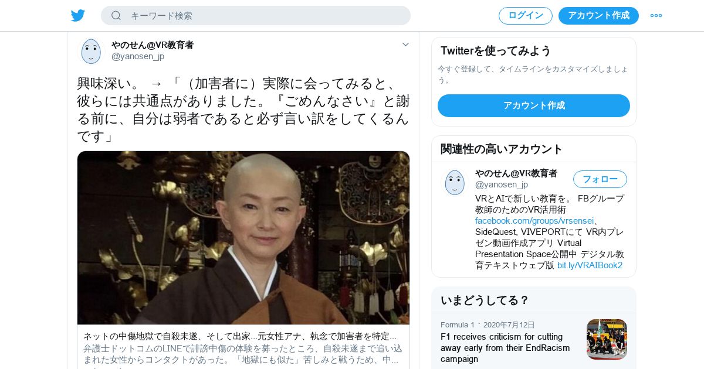Click the sidebar アカウント作成 button
This screenshot has height=369, width=704.
(x=534, y=105)
